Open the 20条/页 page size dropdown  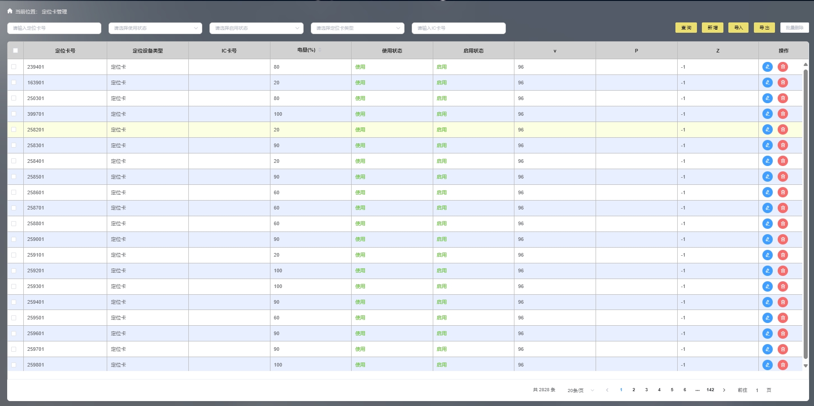tap(580, 390)
